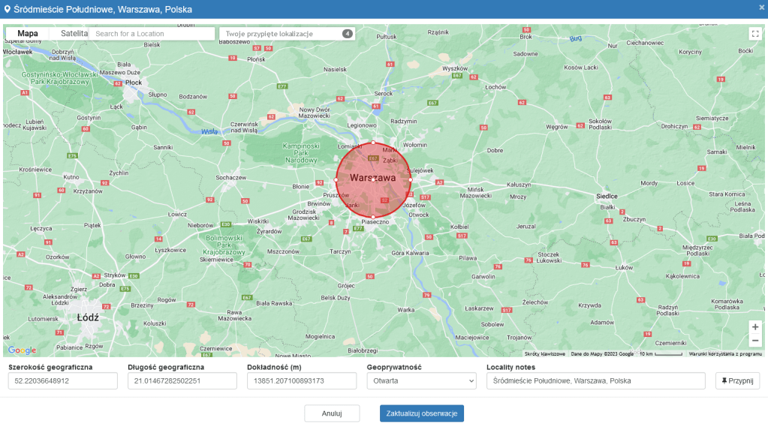The height and width of the screenshot is (427, 768).
Task: Click the pinned locations count badge
Action: pos(347,34)
